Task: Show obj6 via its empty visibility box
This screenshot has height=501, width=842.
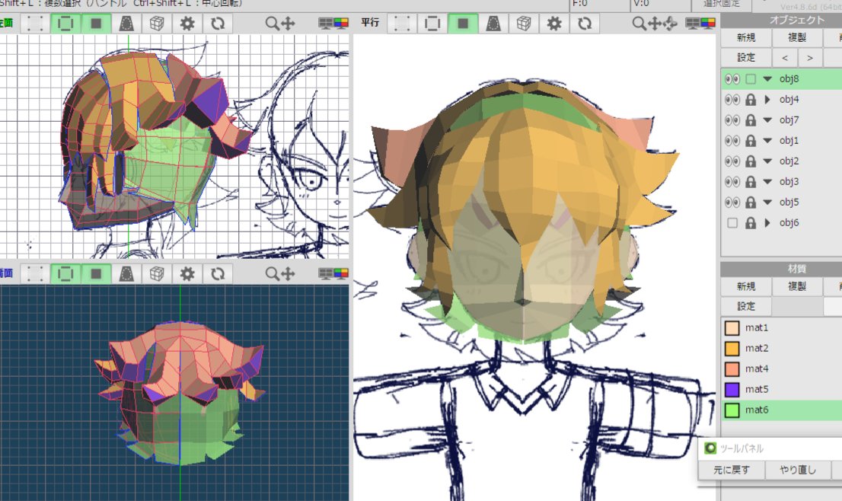Action: [732, 223]
